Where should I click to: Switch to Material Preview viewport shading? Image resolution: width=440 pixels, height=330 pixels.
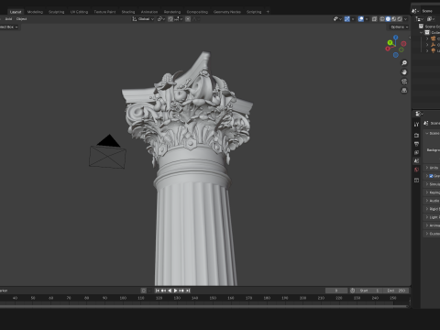pos(394,19)
